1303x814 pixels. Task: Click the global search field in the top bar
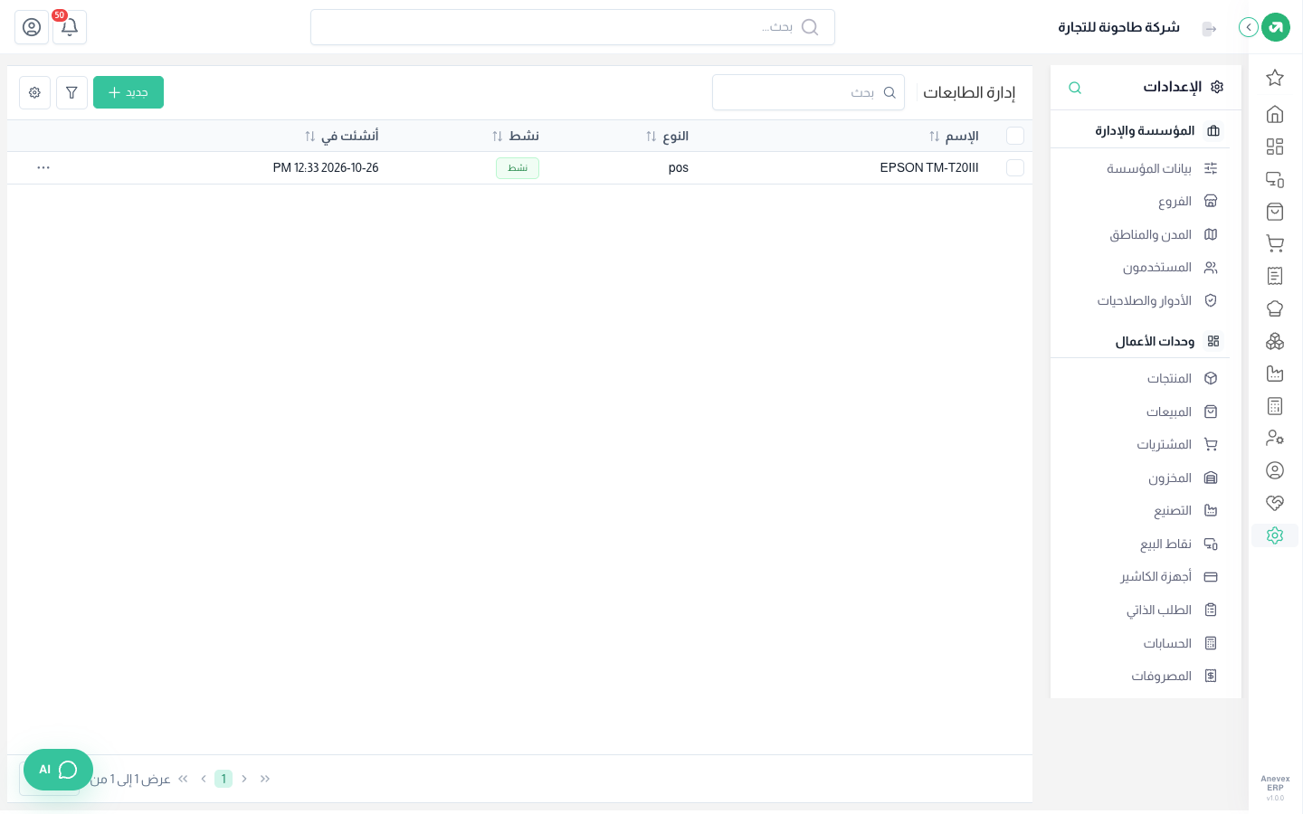coord(573,27)
